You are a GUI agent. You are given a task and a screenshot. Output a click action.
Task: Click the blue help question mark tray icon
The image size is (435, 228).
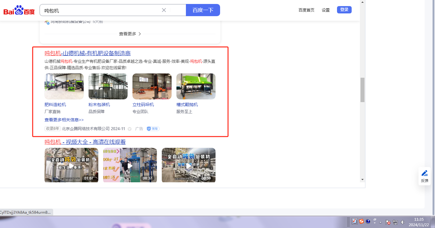click(368, 222)
